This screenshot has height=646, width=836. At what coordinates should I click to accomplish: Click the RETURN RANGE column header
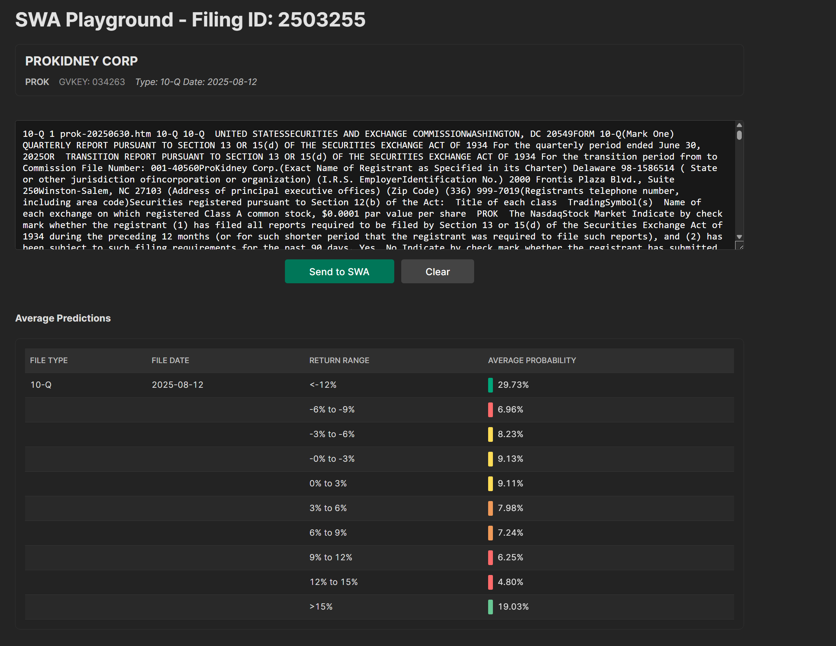coord(339,360)
